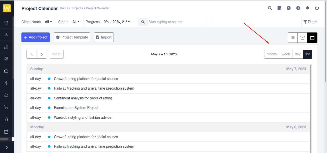Click the Start typing to search field
327x153 pixels.
coord(177,22)
